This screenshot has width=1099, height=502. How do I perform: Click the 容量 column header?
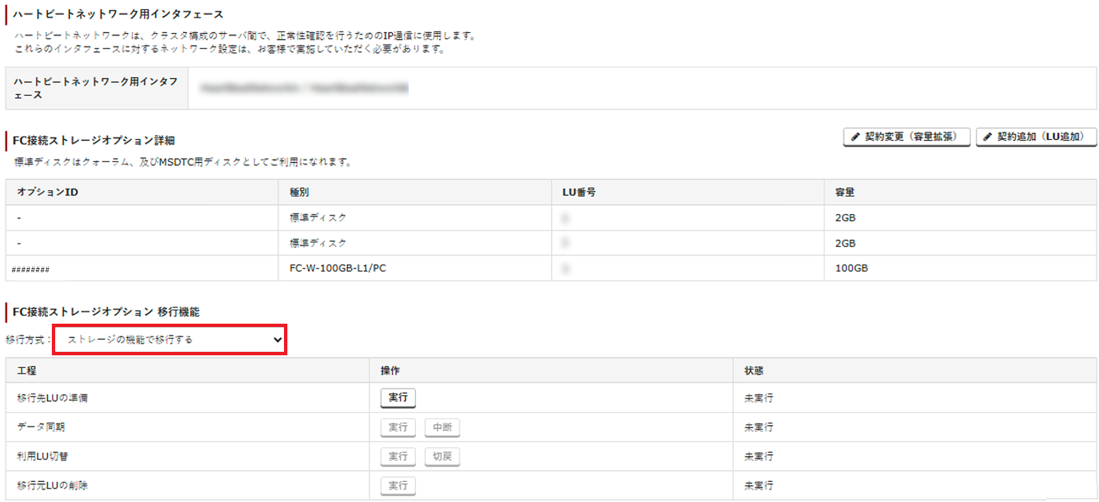pyautogui.click(x=845, y=192)
